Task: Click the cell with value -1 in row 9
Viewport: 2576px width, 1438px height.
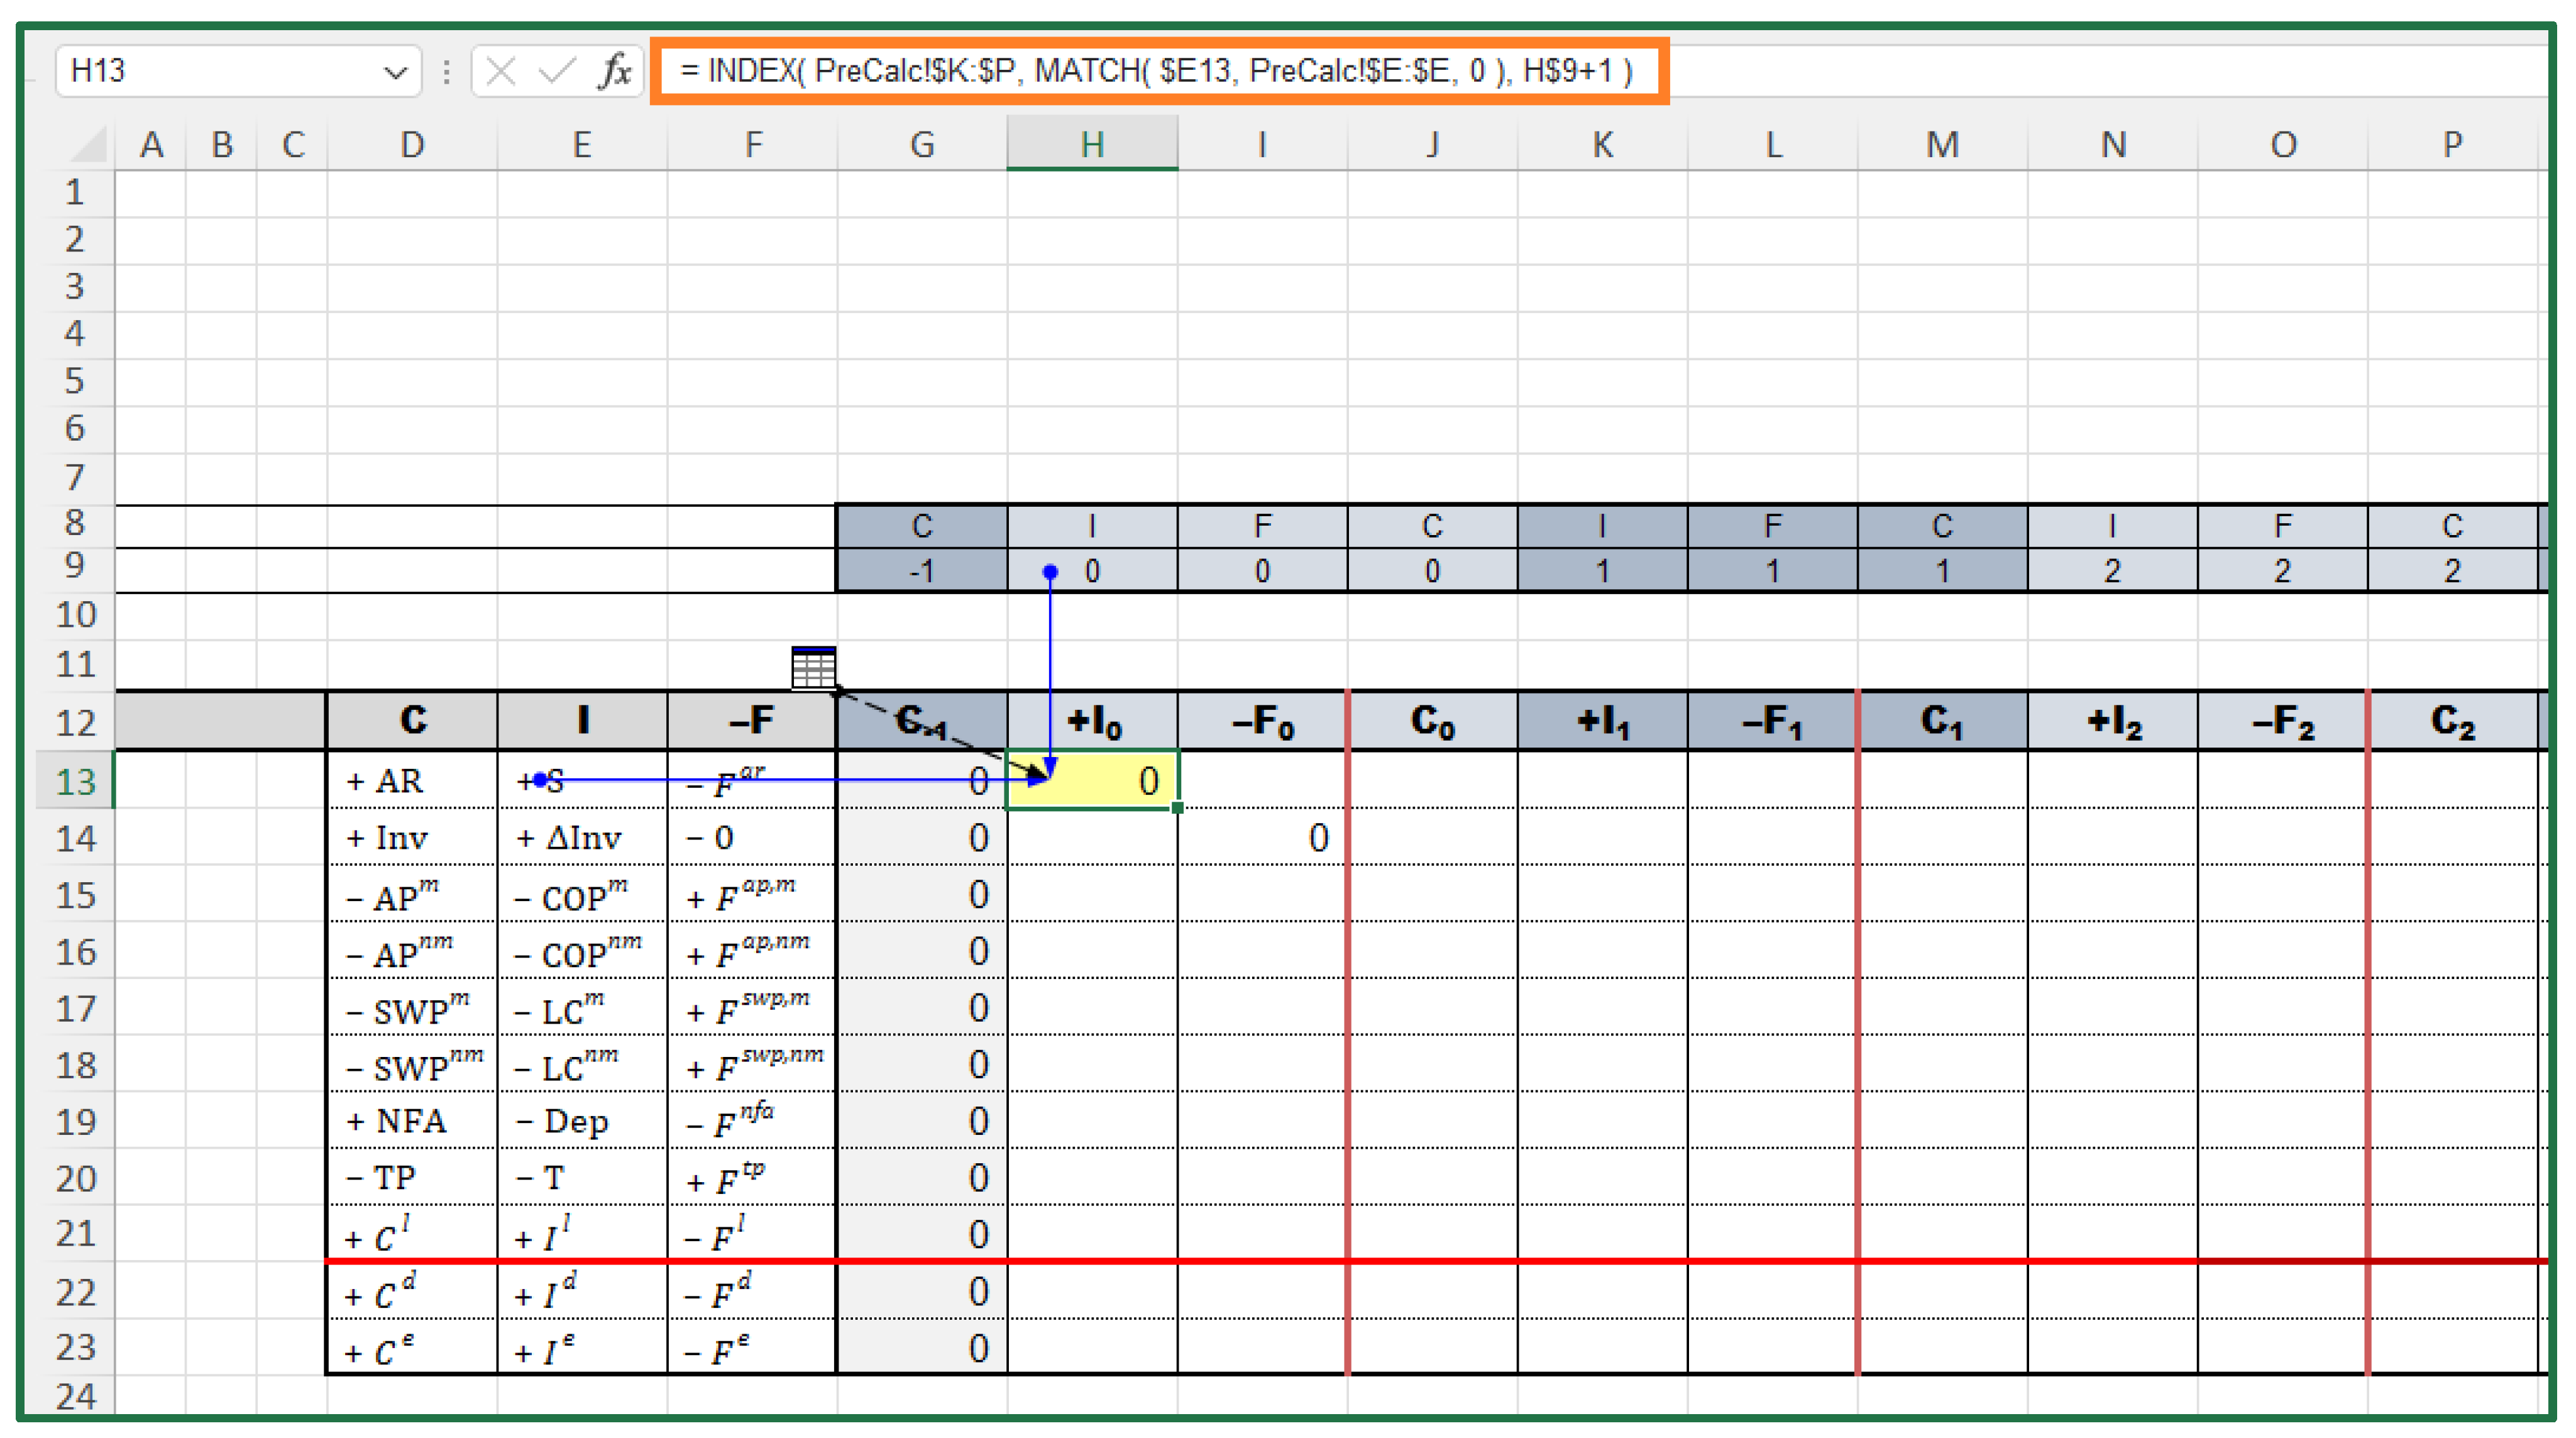Action: click(x=921, y=571)
